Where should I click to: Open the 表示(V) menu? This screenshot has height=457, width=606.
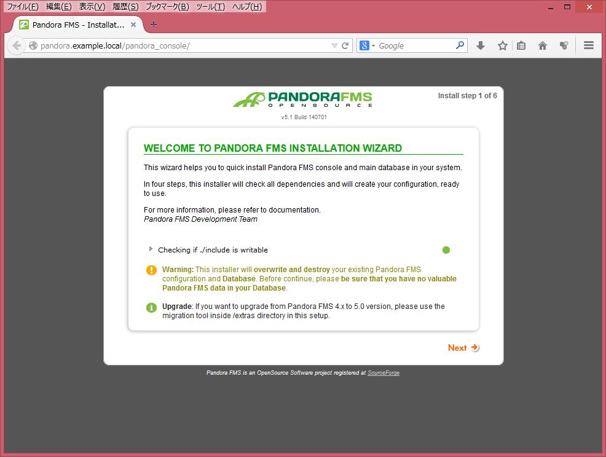click(92, 7)
